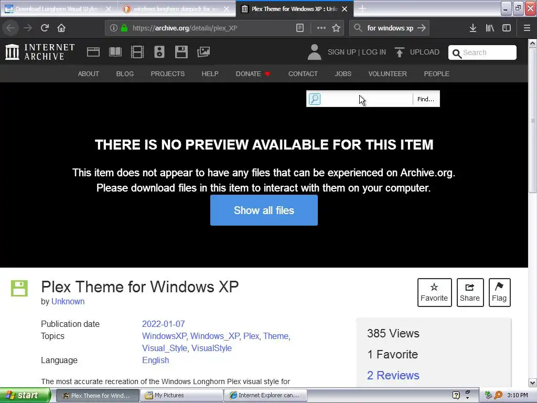Click the software floppy icon beside title
This screenshot has height=403, width=537.
point(19,288)
